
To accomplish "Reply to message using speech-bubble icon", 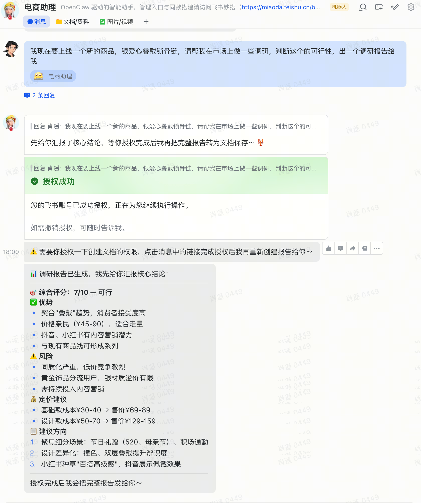I will click(x=340, y=248).
